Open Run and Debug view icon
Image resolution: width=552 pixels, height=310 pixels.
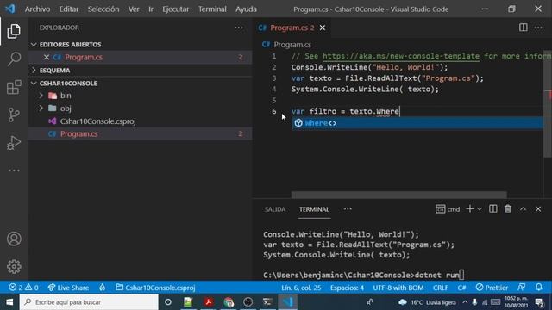click(14, 143)
